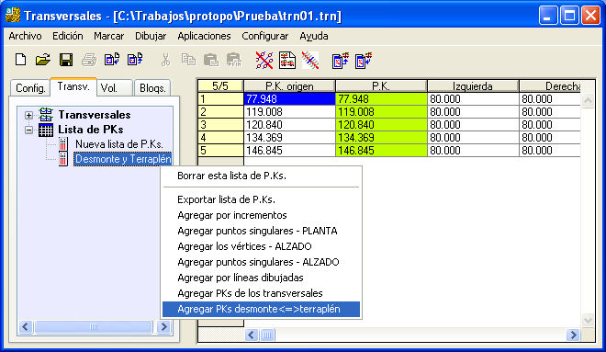The height and width of the screenshot is (352, 606).
Task: Expand the Transversales tree node
Action: point(28,115)
